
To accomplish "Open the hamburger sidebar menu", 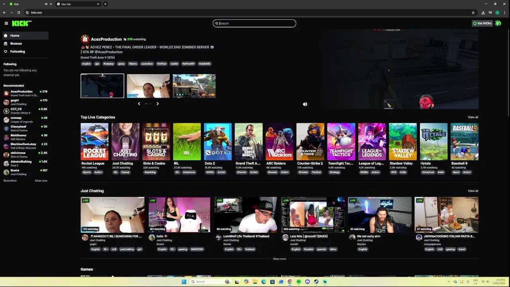I will pos(6,23).
